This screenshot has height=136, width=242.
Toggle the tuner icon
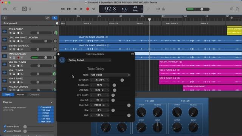[x=148, y=9]
